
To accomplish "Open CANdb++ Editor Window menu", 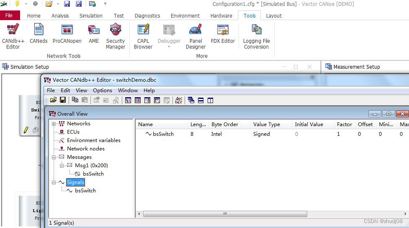I will pos(128,91).
